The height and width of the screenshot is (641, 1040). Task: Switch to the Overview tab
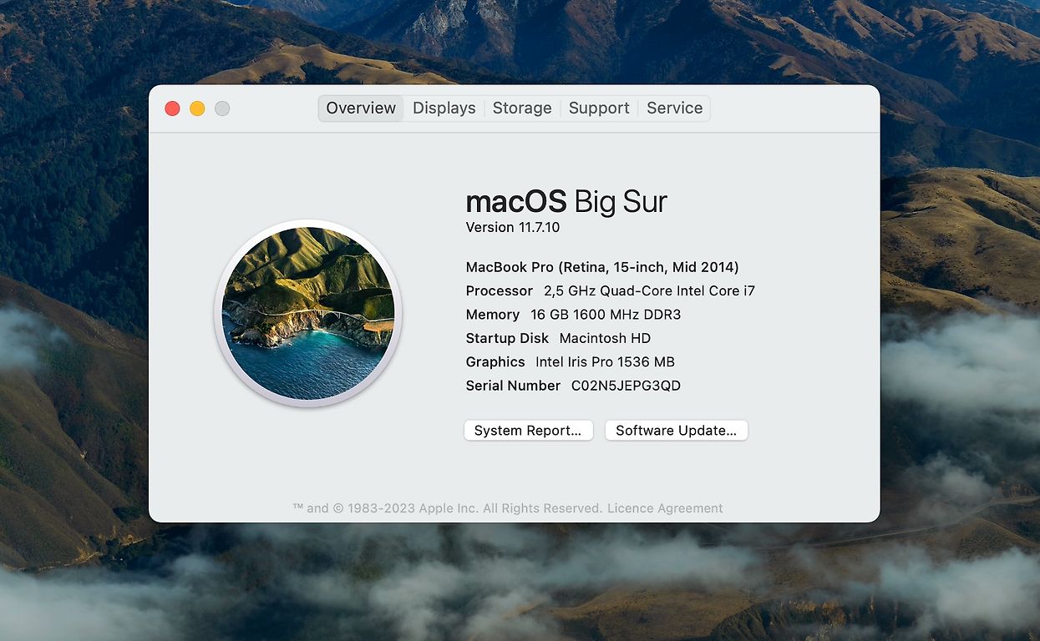[x=361, y=109]
